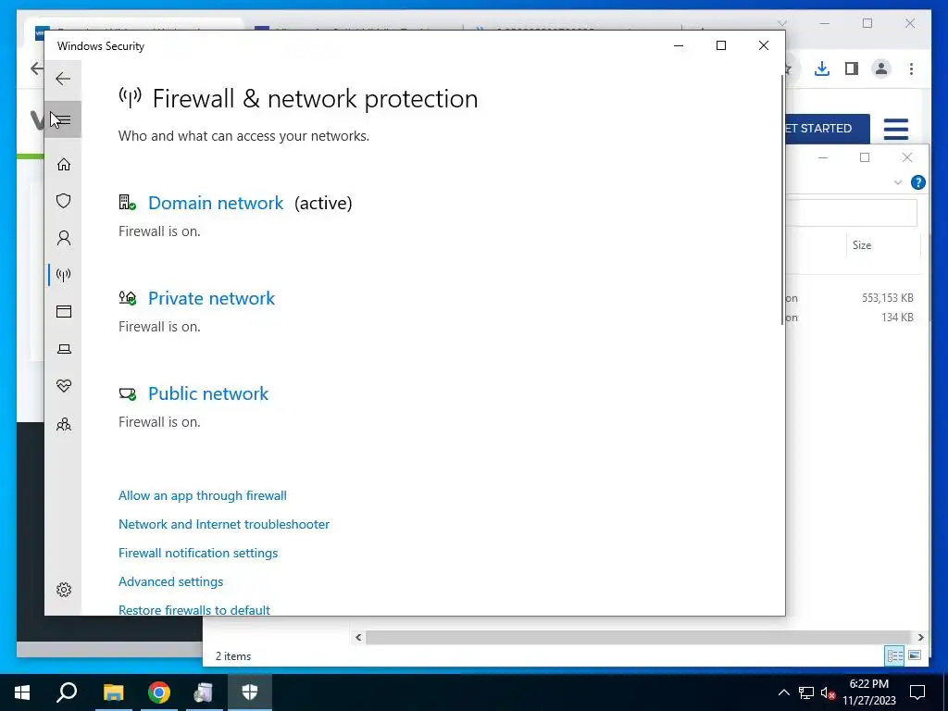Open Firewall notification settings
Screen dimensions: 948x711
[x=198, y=554]
